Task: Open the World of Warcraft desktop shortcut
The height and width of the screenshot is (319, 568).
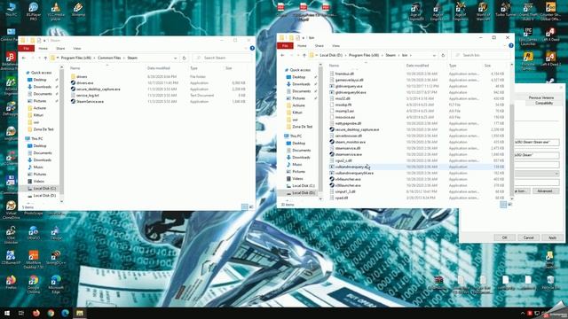Action: (483, 12)
